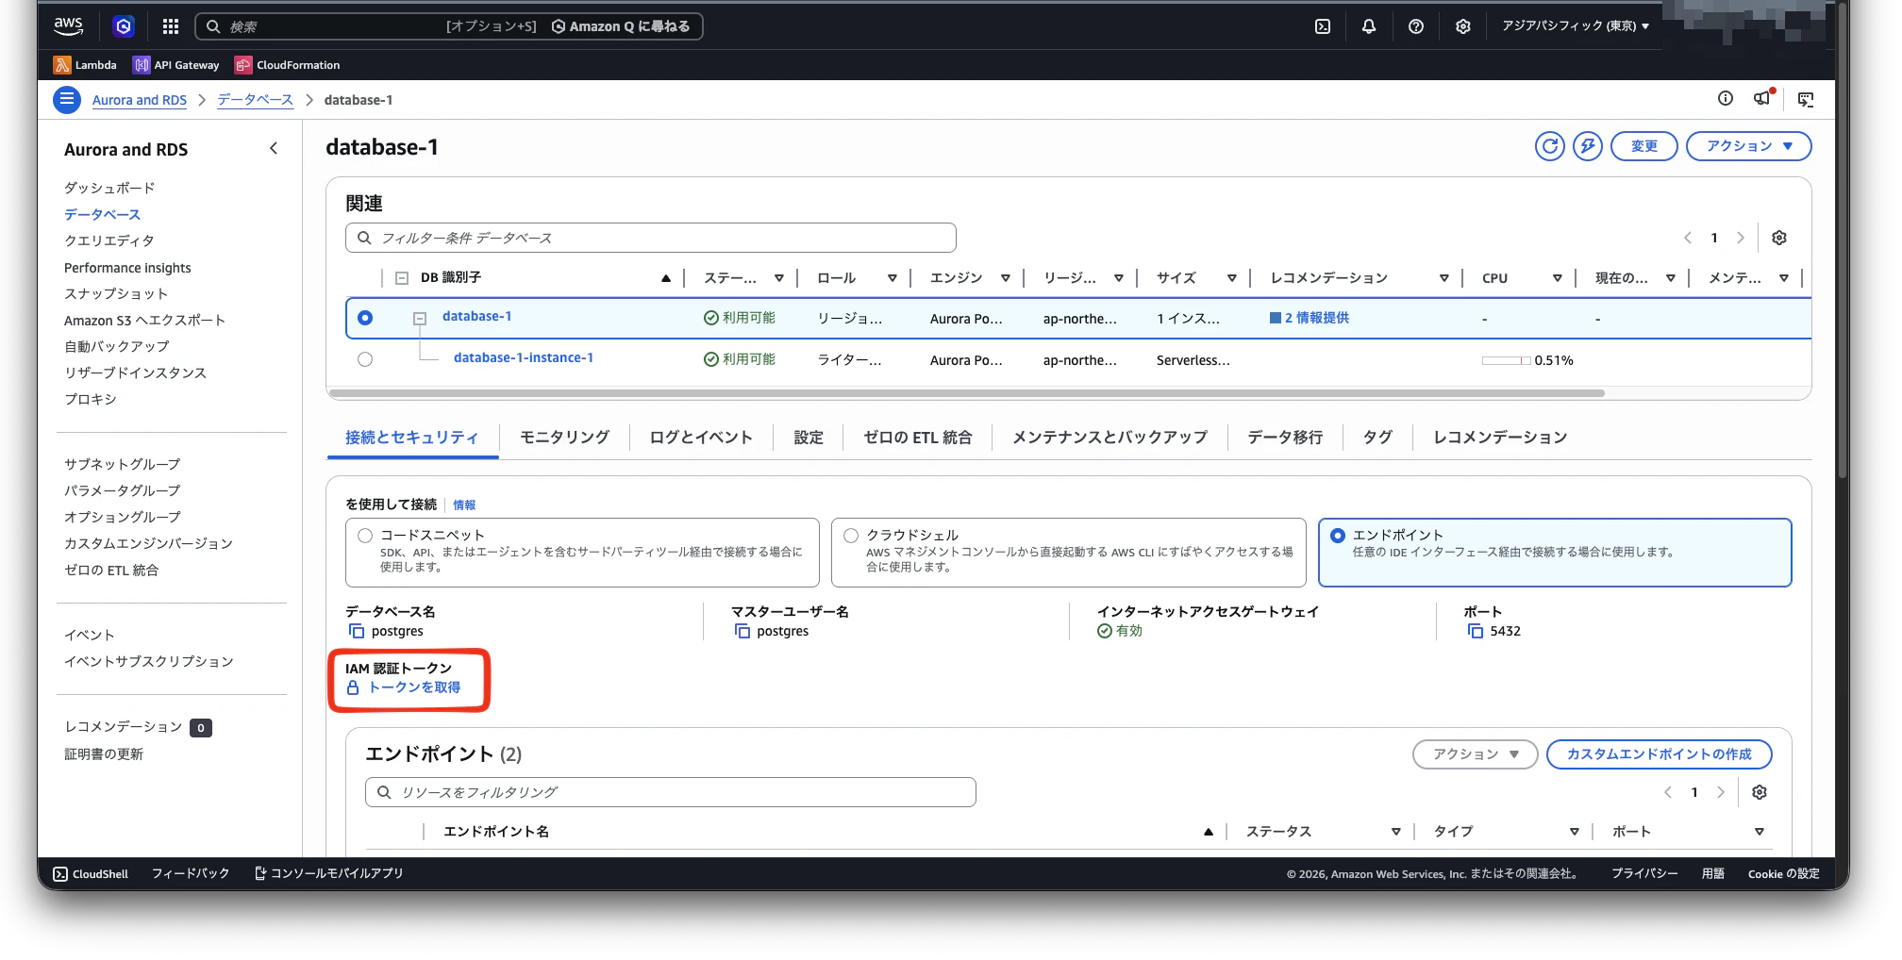
Task: Switch to the メンテナンスとバックアップ tab
Action: (1109, 438)
